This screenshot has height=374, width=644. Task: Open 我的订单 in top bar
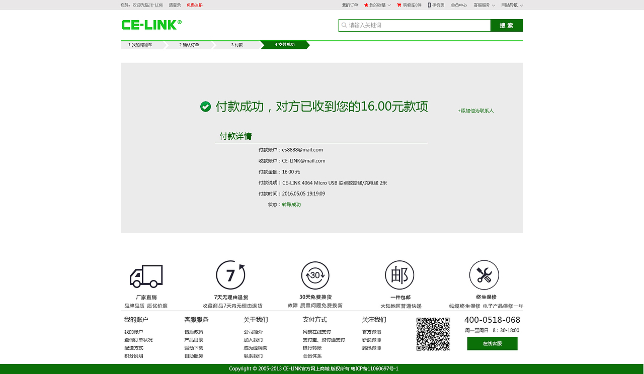point(350,5)
